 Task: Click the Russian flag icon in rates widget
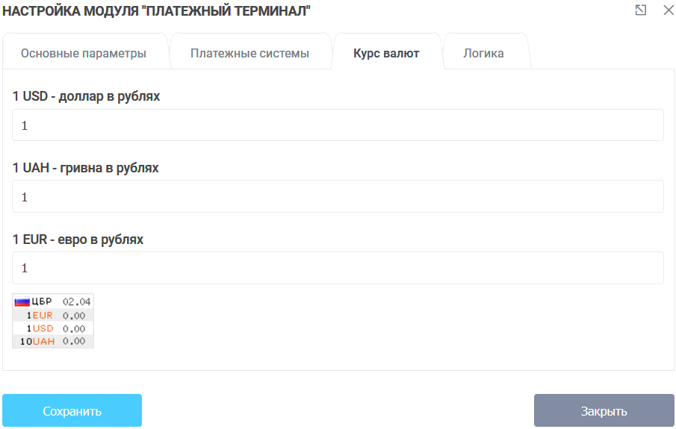coord(22,302)
